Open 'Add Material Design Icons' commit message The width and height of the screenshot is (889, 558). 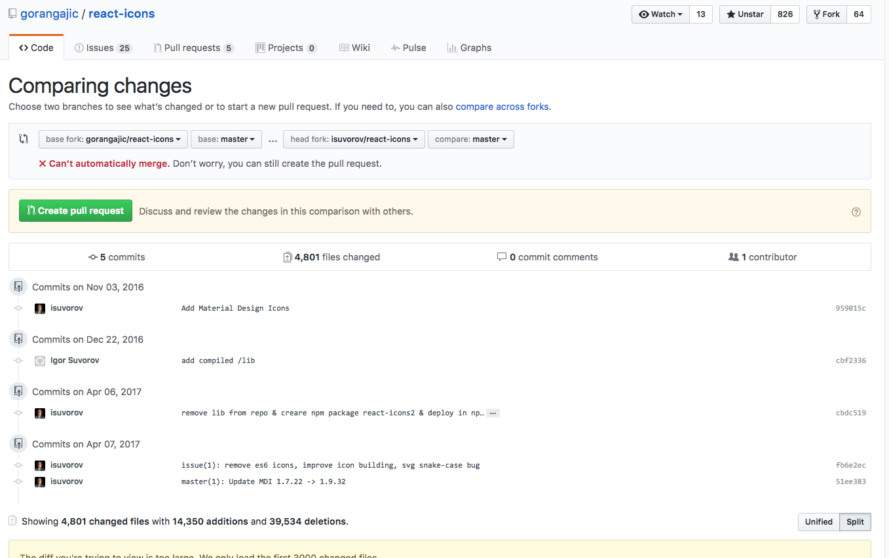coord(235,308)
